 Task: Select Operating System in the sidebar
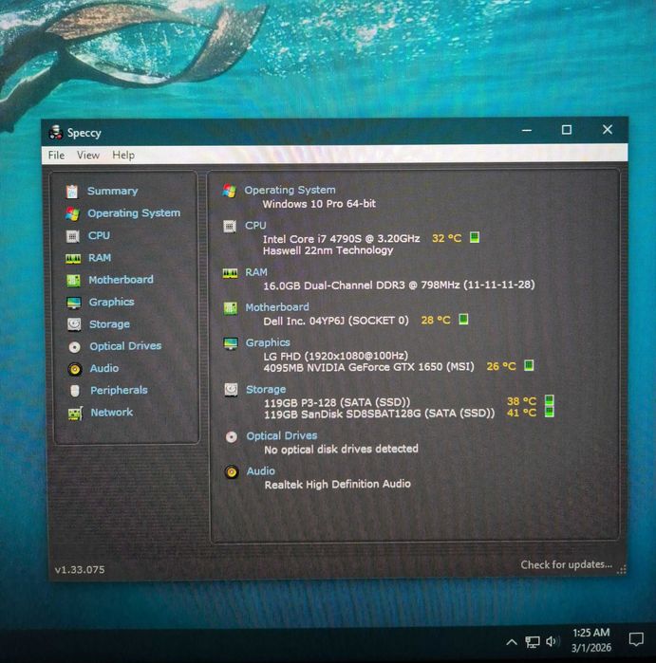[x=134, y=213]
